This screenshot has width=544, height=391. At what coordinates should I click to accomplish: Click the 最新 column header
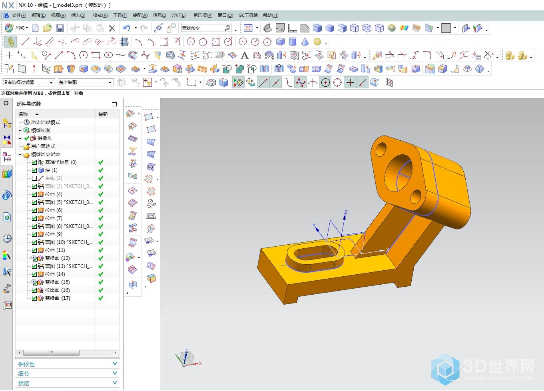pos(107,114)
